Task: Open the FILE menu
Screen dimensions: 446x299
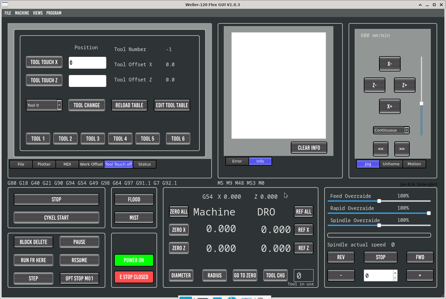Action: [8, 13]
